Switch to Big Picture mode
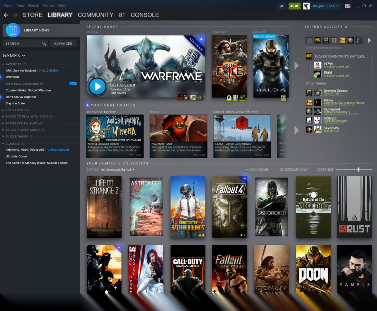 pos(348,6)
